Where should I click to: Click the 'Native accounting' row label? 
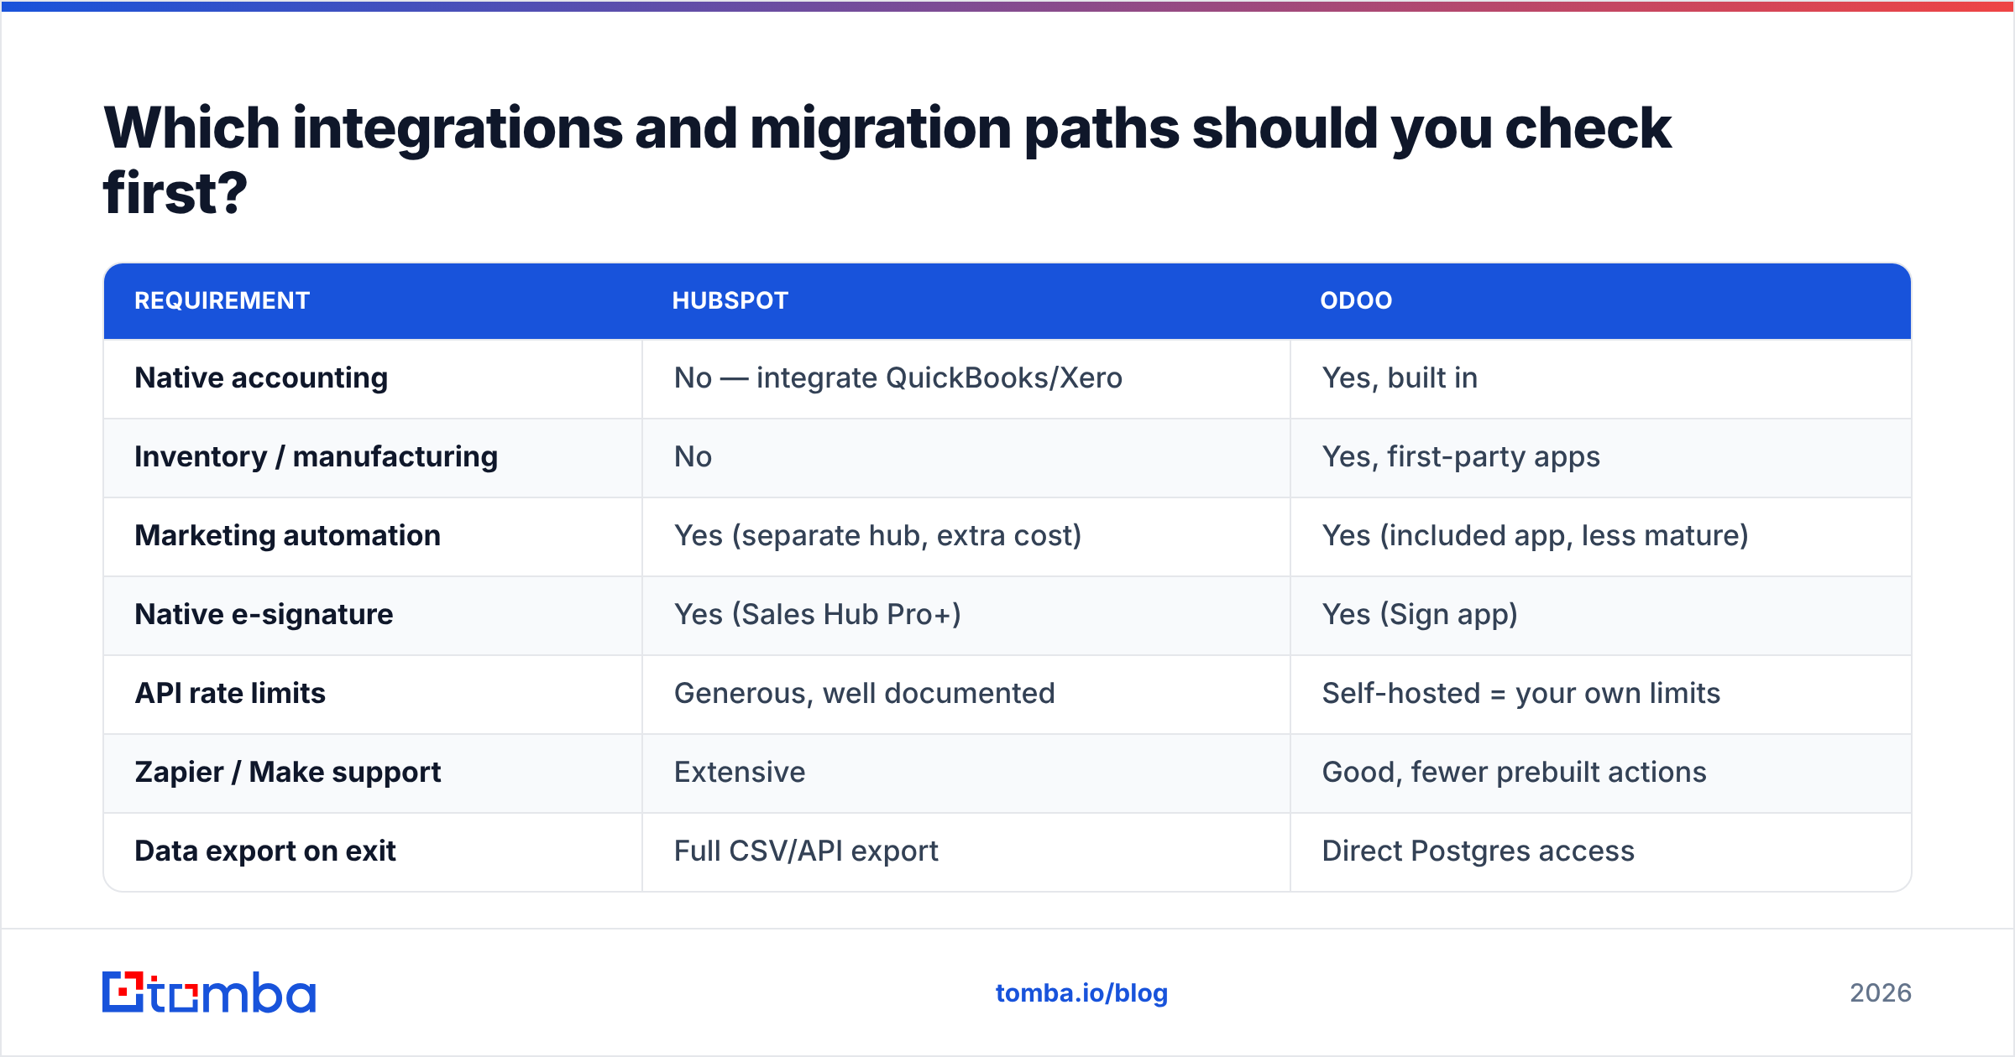261,378
